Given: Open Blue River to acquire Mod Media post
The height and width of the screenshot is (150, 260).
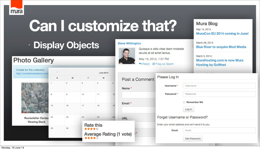Looking at the screenshot, I should pyautogui.click(x=221, y=47).
